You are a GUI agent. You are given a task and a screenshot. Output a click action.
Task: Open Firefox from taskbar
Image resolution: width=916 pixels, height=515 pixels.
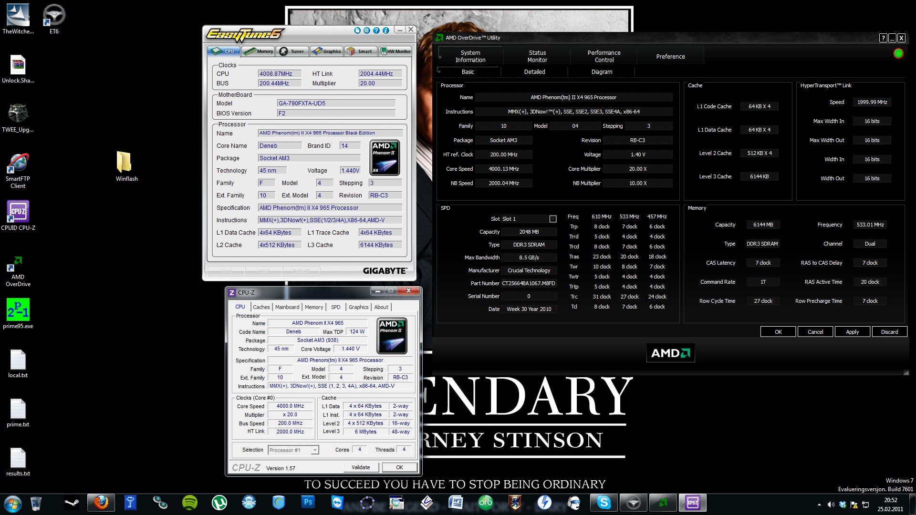[x=101, y=503]
